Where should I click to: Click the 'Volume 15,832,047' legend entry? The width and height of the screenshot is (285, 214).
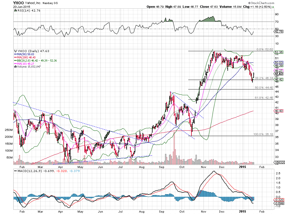coord(29,67)
